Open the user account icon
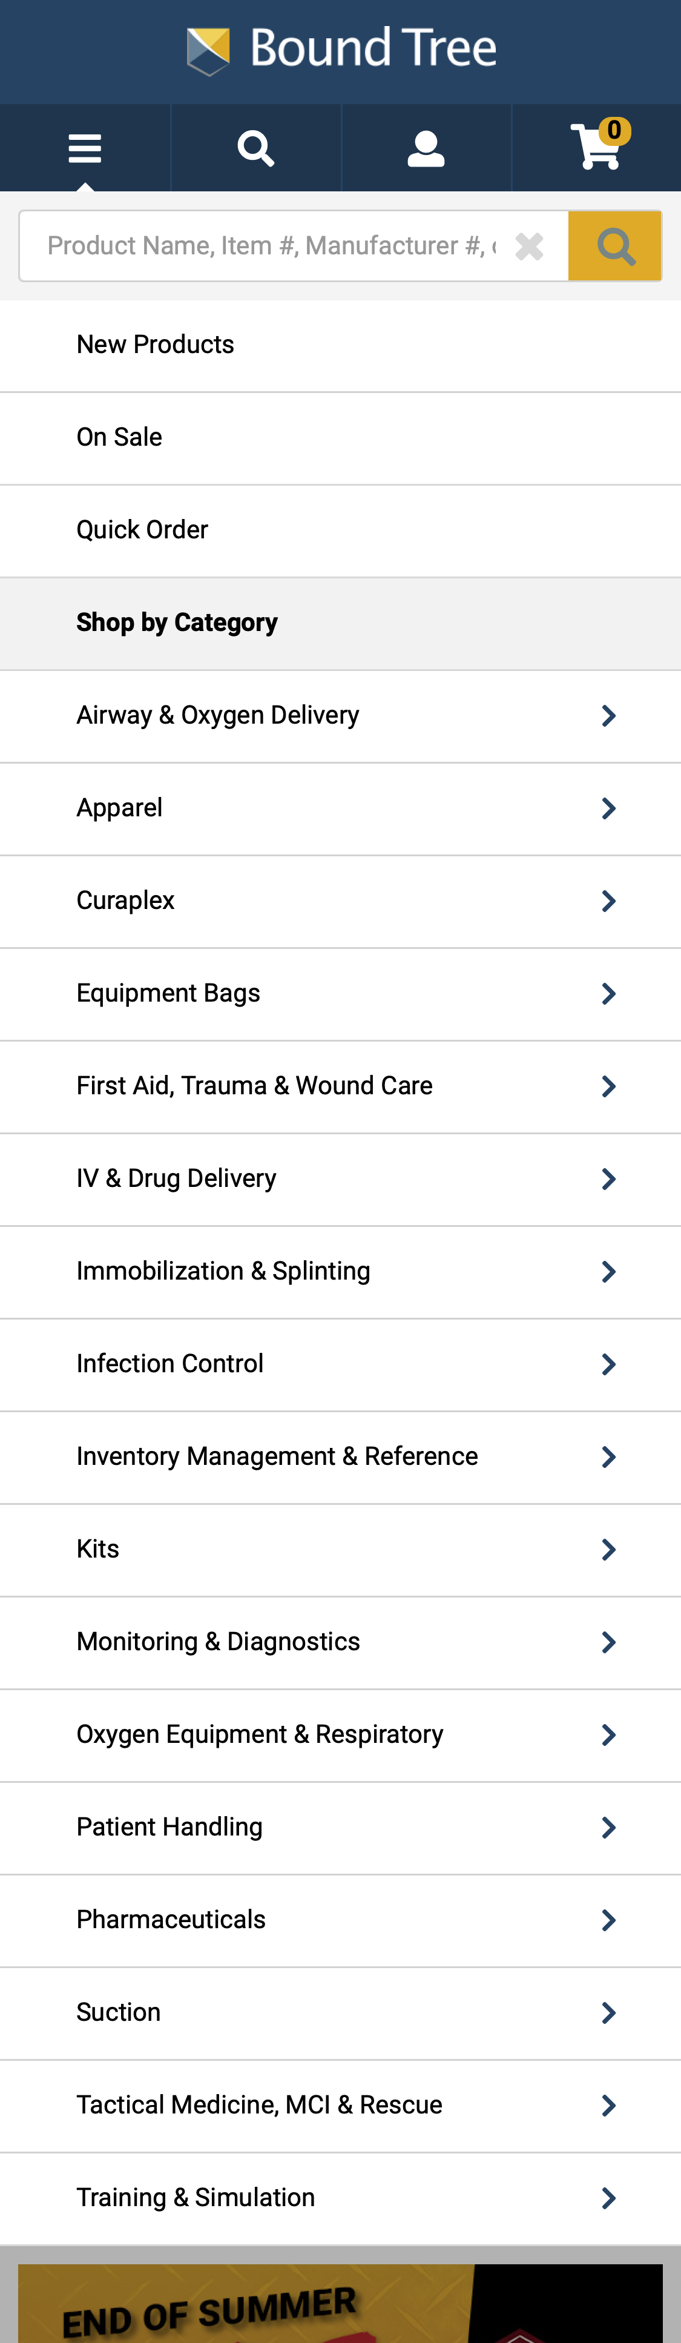 pyautogui.click(x=426, y=147)
